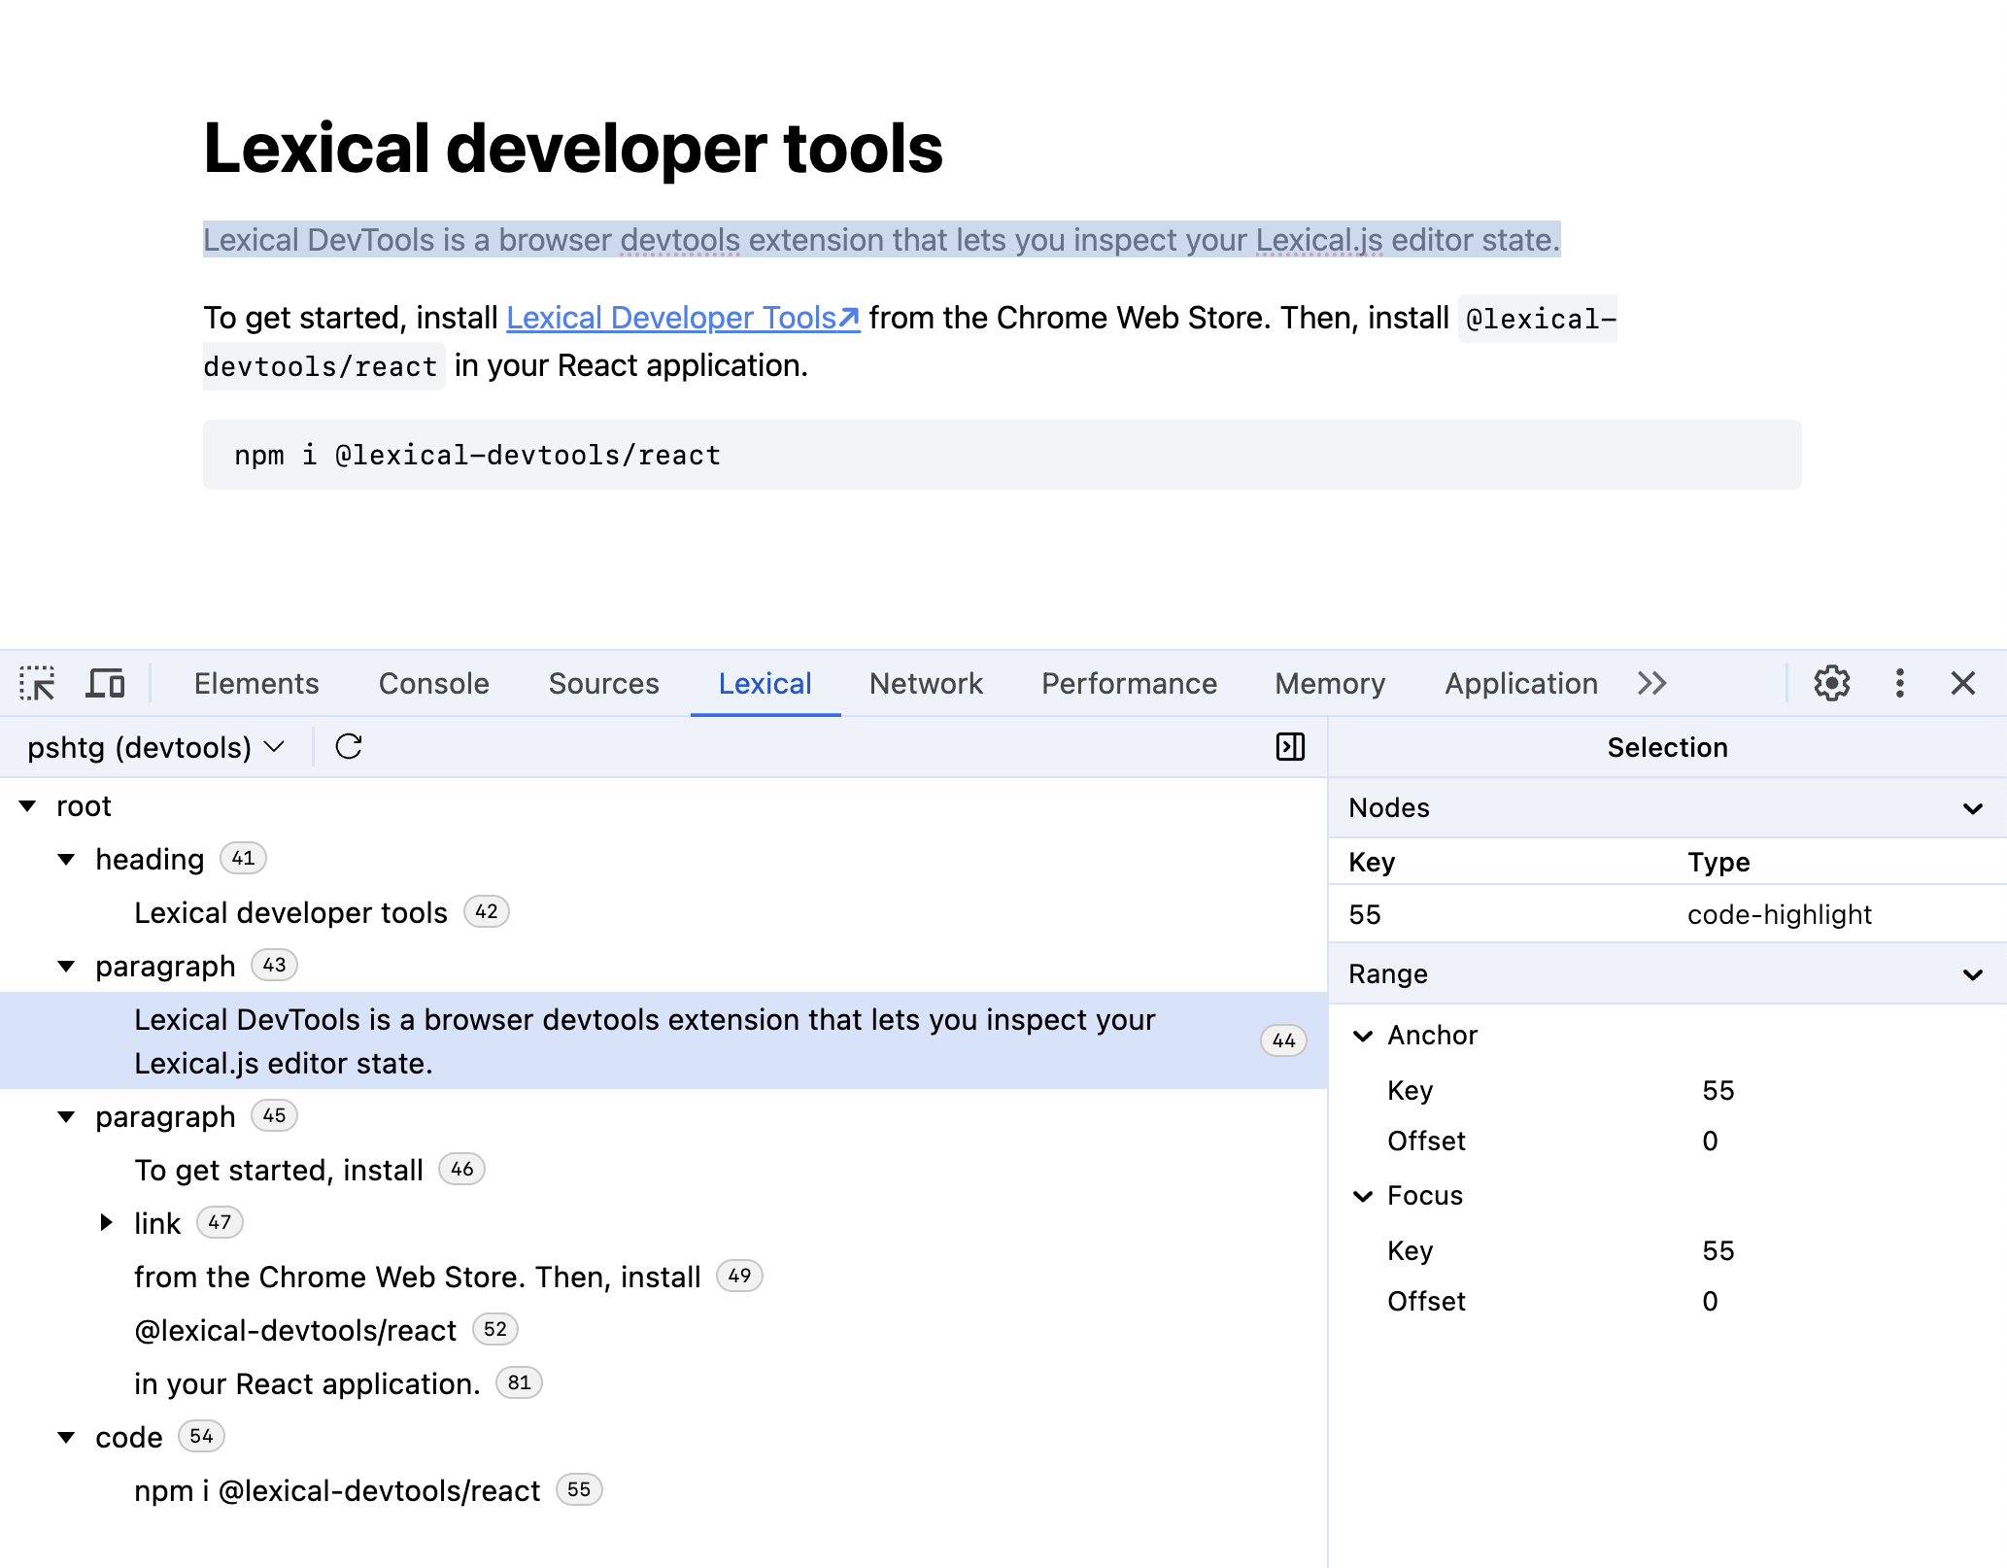Collapse the Range section
The image size is (2007, 1568).
coord(1972,974)
